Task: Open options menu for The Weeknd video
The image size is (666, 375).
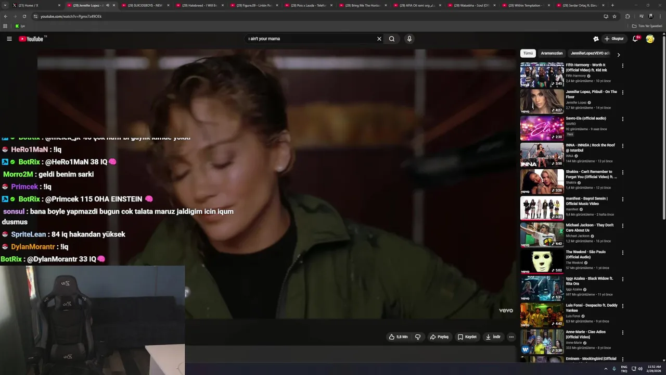Action: (x=622, y=253)
